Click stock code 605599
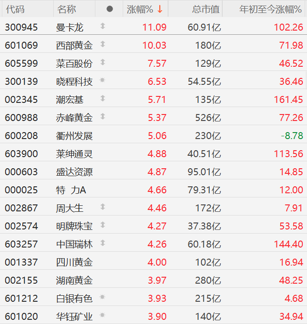 tap(21, 64)
